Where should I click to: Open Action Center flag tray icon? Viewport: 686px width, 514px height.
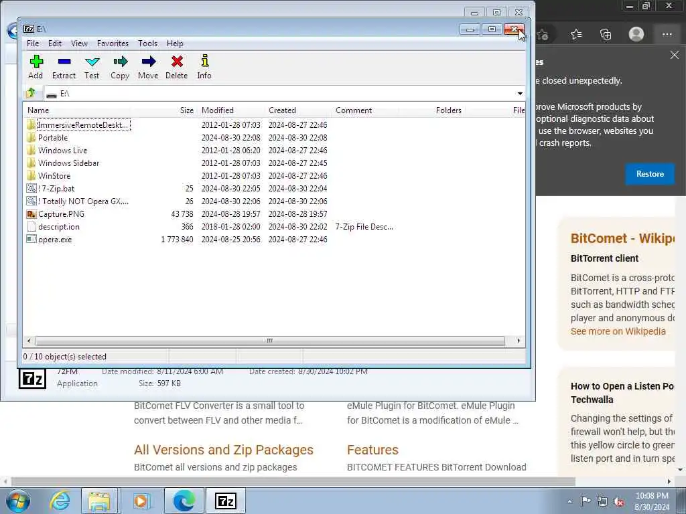point(585,501)
